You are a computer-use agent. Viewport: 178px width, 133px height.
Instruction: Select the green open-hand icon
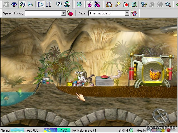[79, 4]
